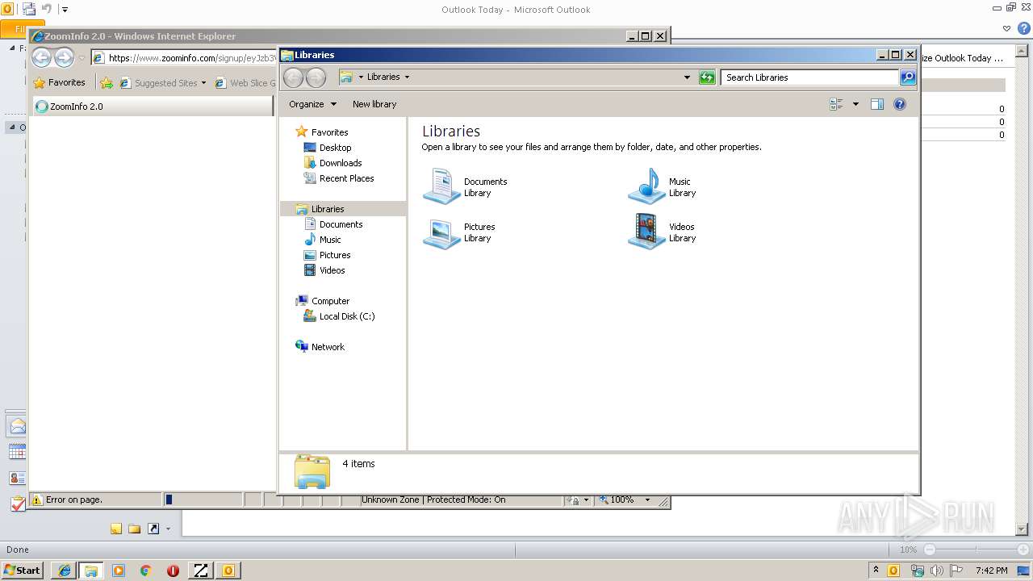Screen dimensions: 1033x581
Task: Open the Music library icon
Action: click(646, 186)
